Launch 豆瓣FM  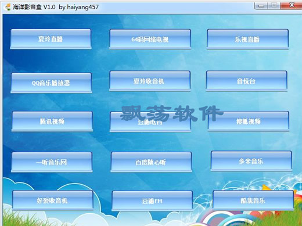[152, 201]
